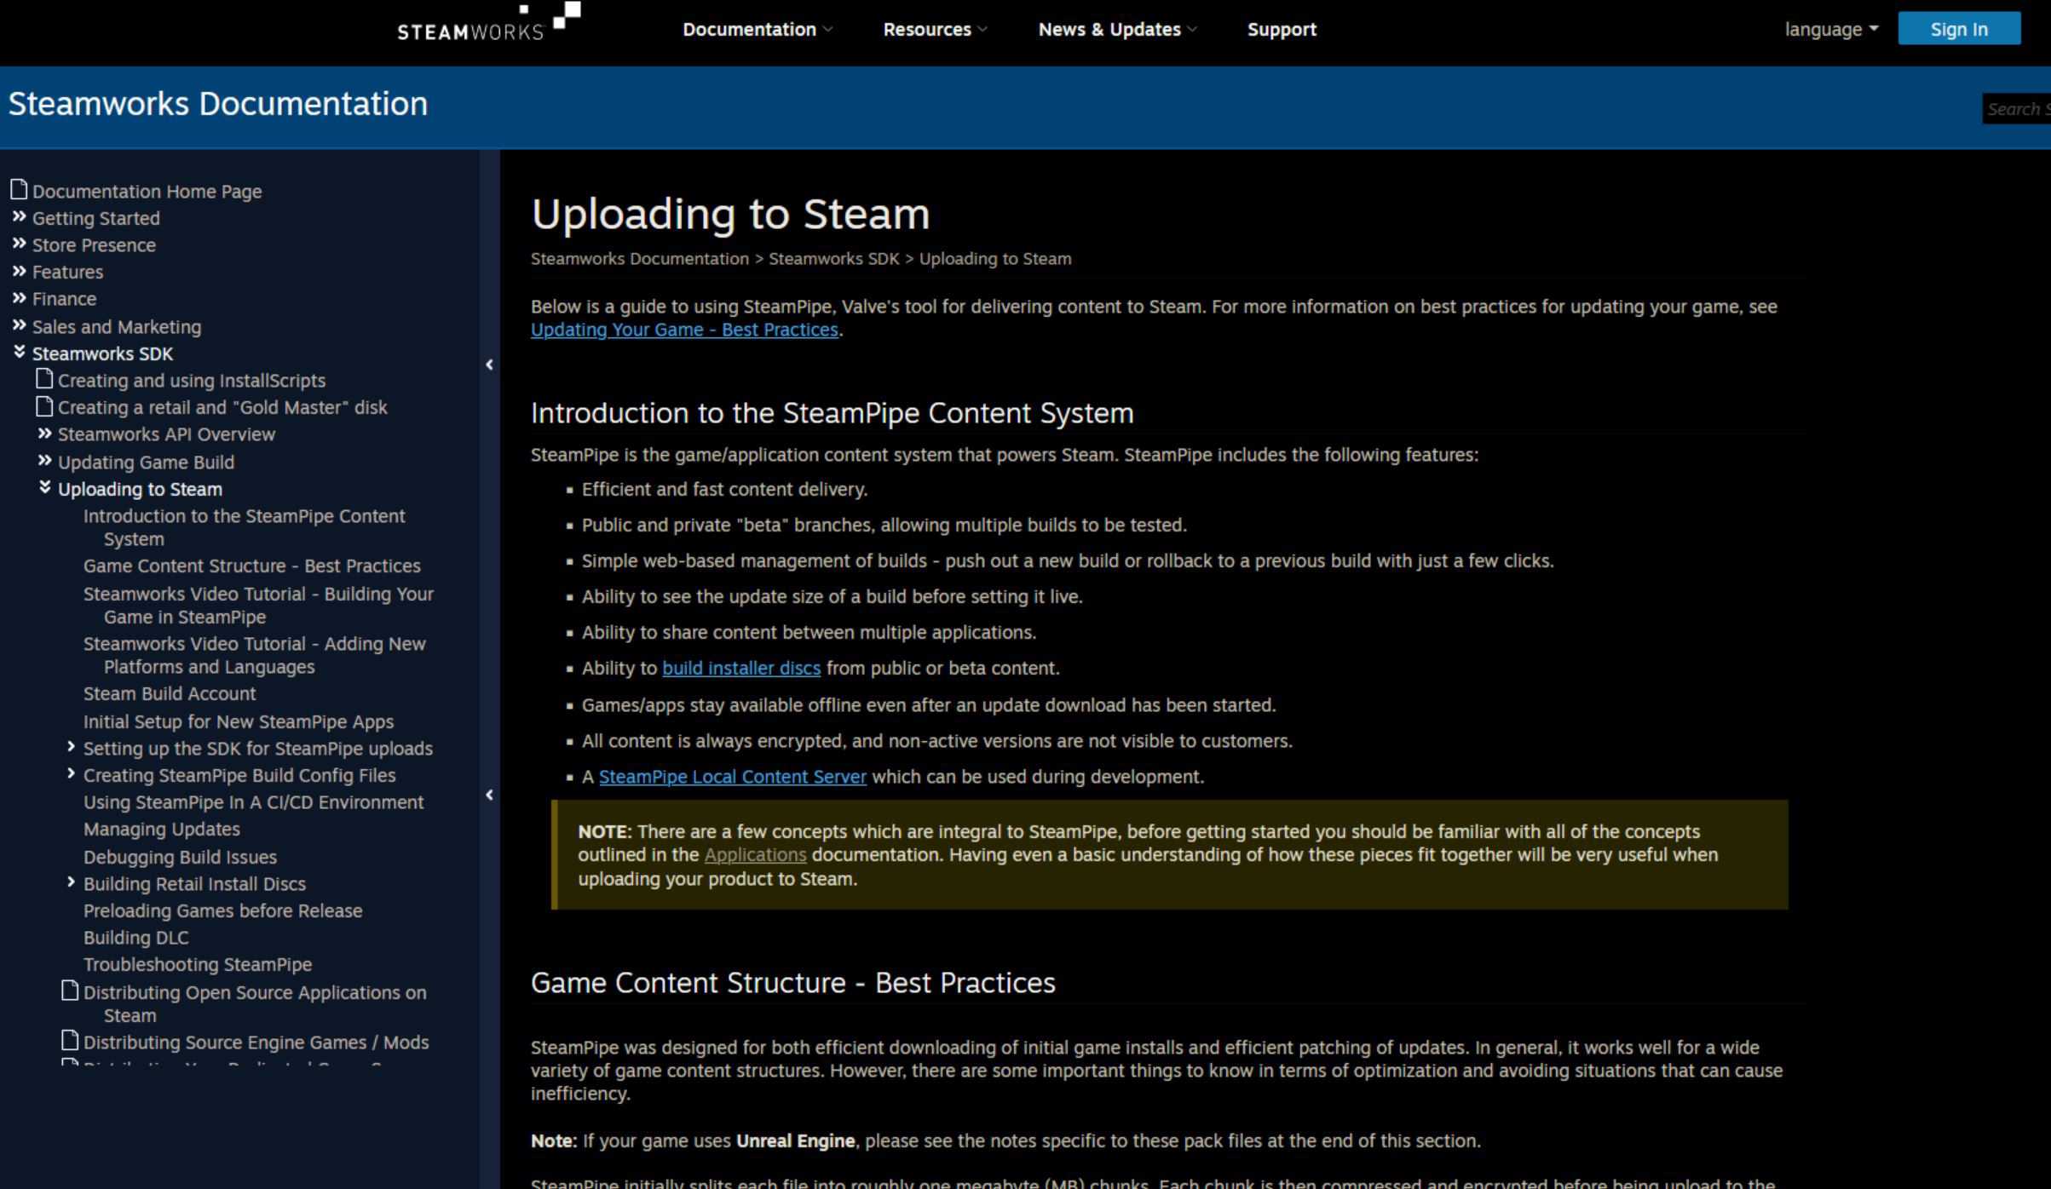This screenshot has width=2051, height=1189.
Task: Select Debugging Build Issues in the sidebar
Action: (x=180, y=858)
